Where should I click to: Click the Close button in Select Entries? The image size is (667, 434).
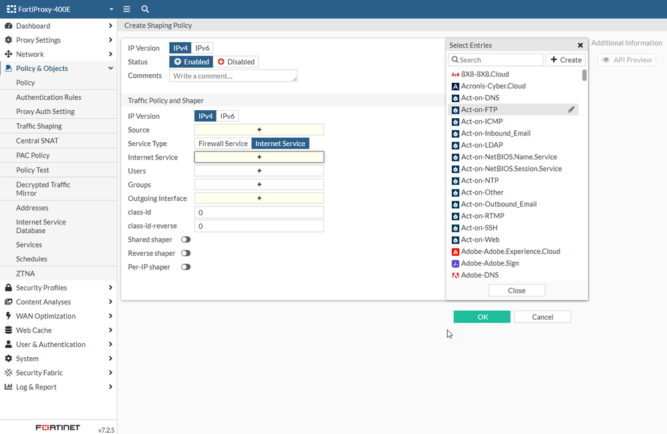point(517,290)
